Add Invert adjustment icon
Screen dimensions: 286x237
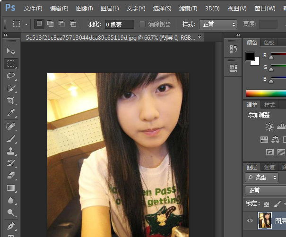tap(270, 152)
